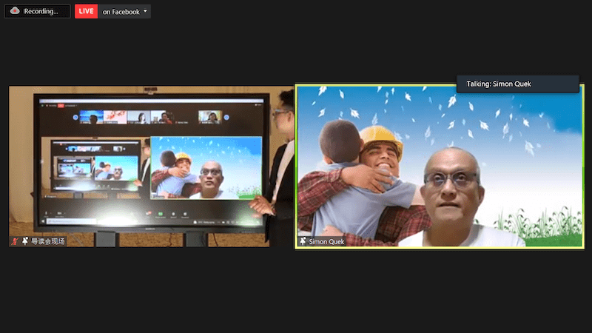Click the cloud recording icon
This screenshot has height=333, width=592.
14,12
